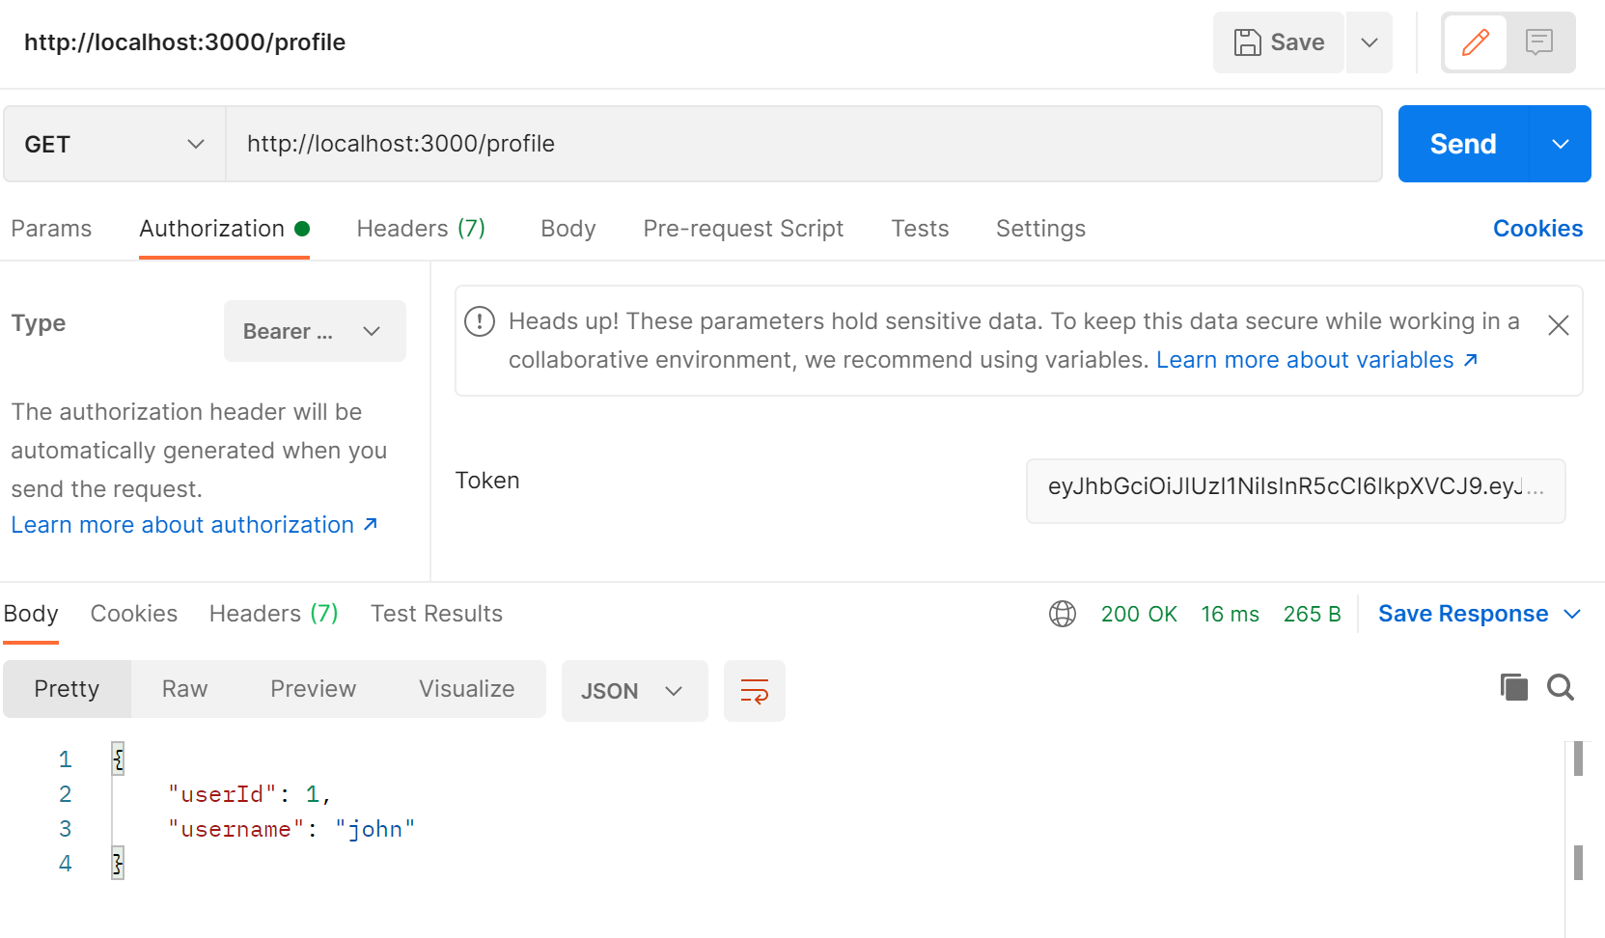Open the Test Results tab
The height and width of the screenshot is (938, 1605).
pyautogui.click(x=436, y=614)
